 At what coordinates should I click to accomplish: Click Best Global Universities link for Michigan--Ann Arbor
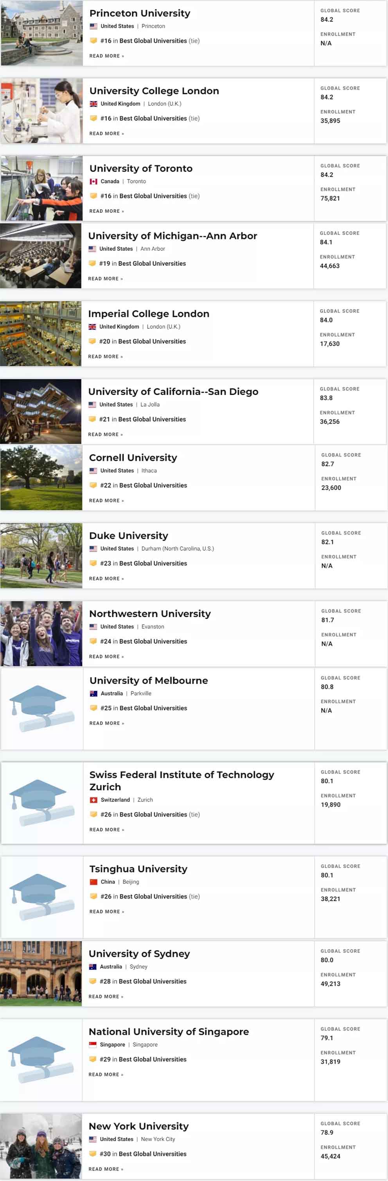[152, 264]
